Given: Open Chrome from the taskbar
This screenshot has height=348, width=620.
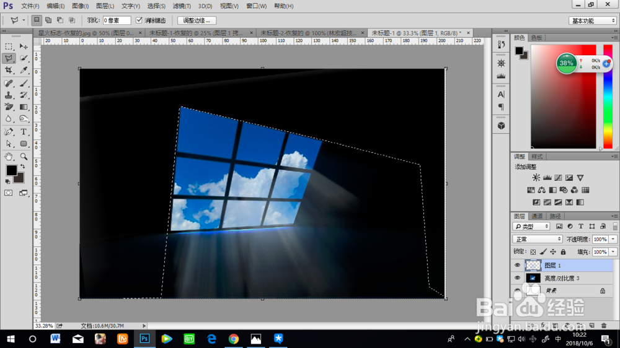Looking at the screenshot, I should (x=234, y=339).
